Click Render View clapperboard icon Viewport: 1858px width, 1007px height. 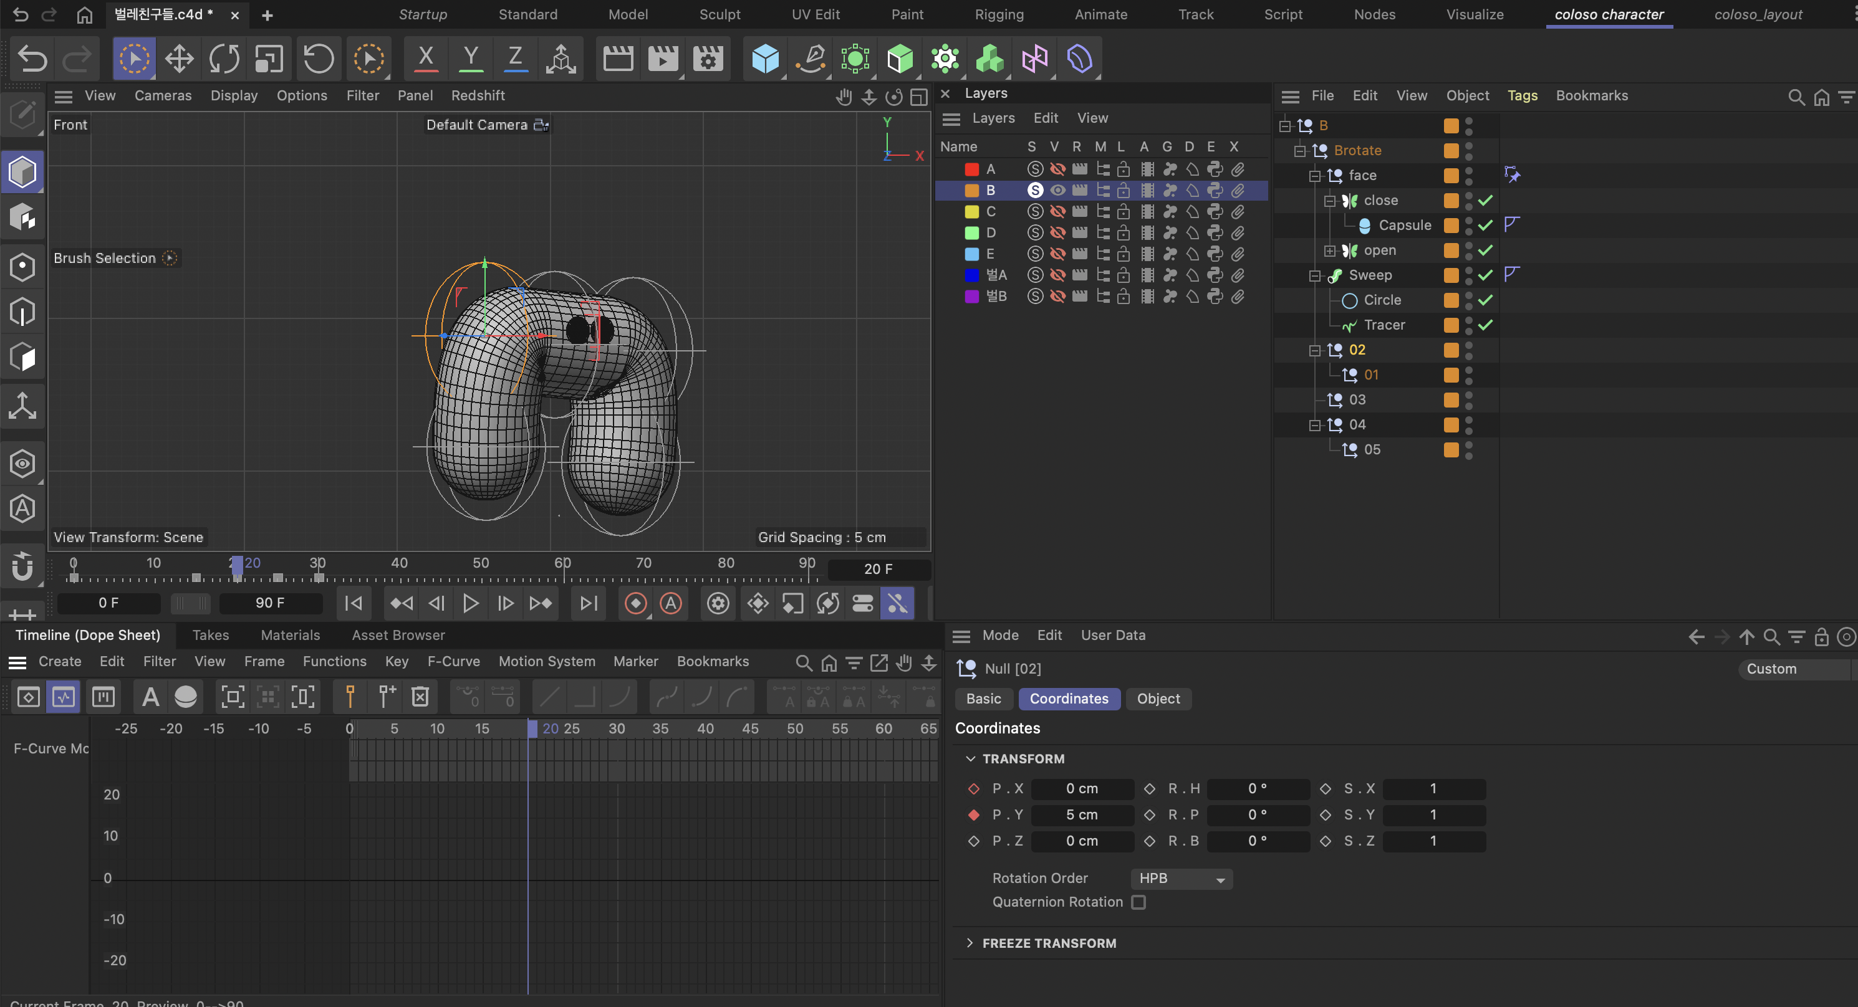(618, 59)
